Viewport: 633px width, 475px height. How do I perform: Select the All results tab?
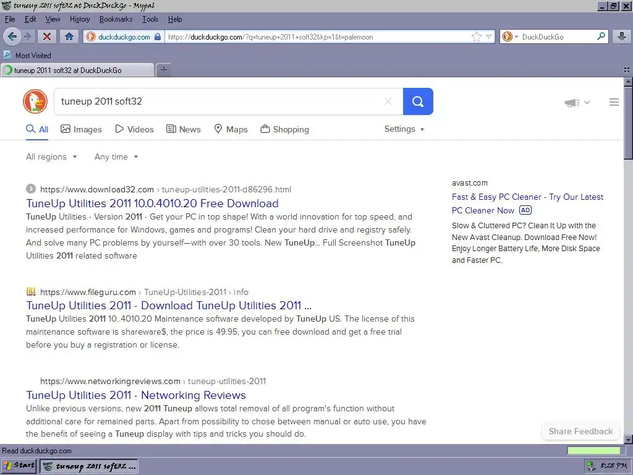coord(37,129)
